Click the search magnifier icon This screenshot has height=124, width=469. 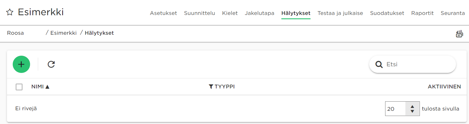pyautogui.click(x=379, y=64)
